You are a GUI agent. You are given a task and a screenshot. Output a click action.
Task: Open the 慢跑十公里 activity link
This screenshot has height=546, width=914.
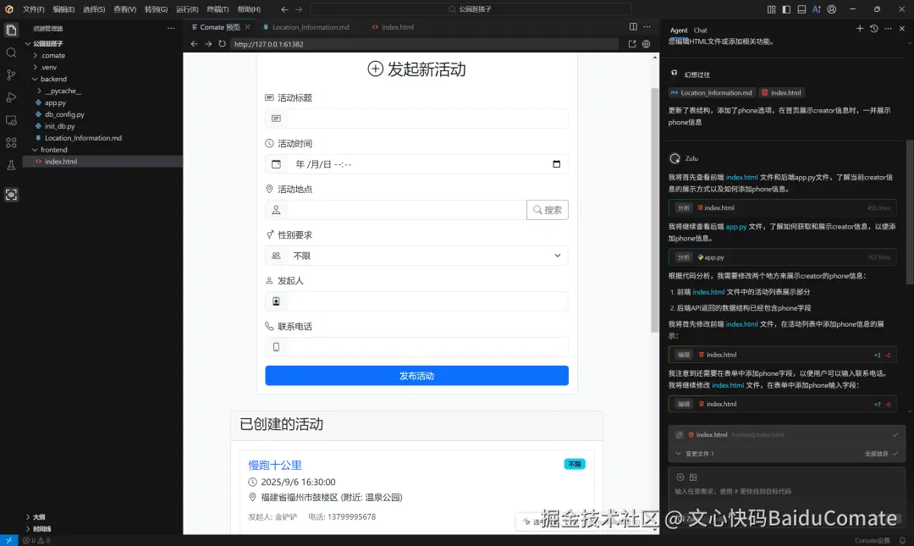pyautogui.click(x=275, y=465)
